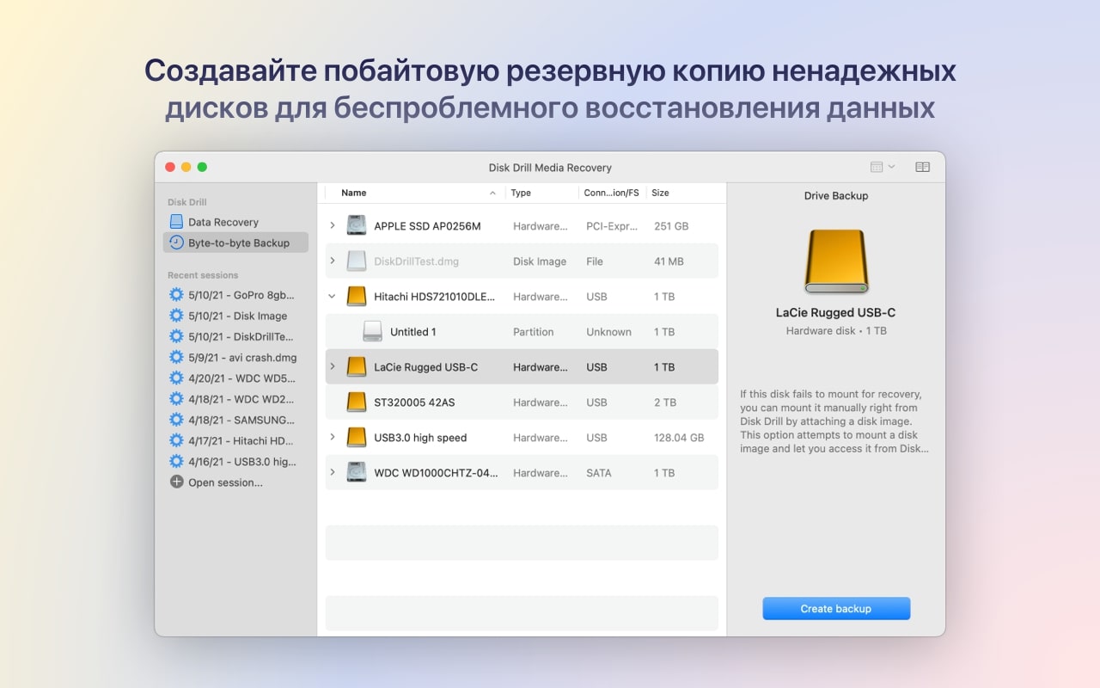
Task: Click the session gear icon for avi crash.dmg
Action: [x=175, y=357]
